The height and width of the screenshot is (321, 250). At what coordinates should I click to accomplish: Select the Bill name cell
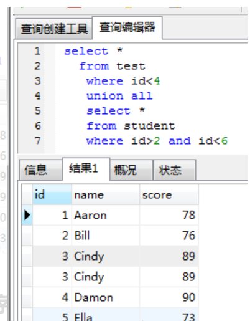tap(106, 236)
